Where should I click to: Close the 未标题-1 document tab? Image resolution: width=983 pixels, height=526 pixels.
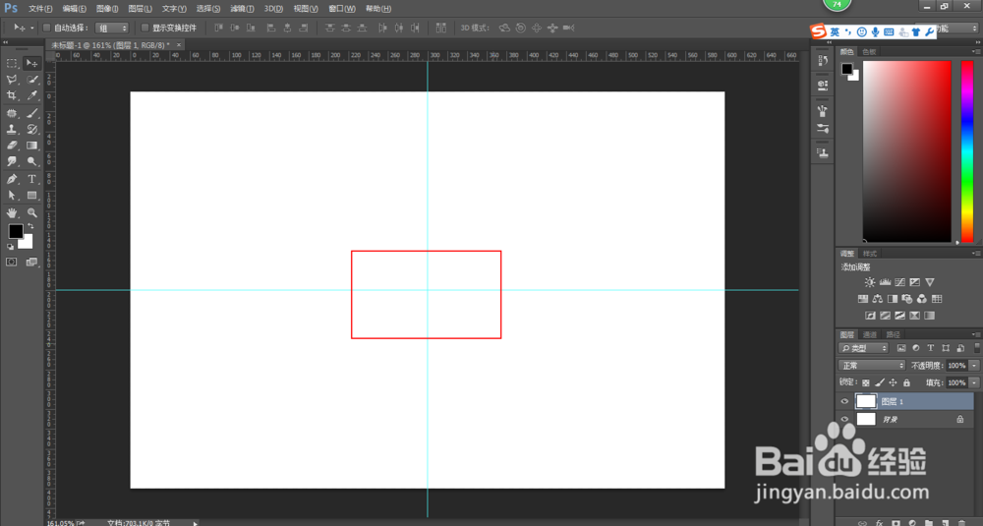point(179,45)
